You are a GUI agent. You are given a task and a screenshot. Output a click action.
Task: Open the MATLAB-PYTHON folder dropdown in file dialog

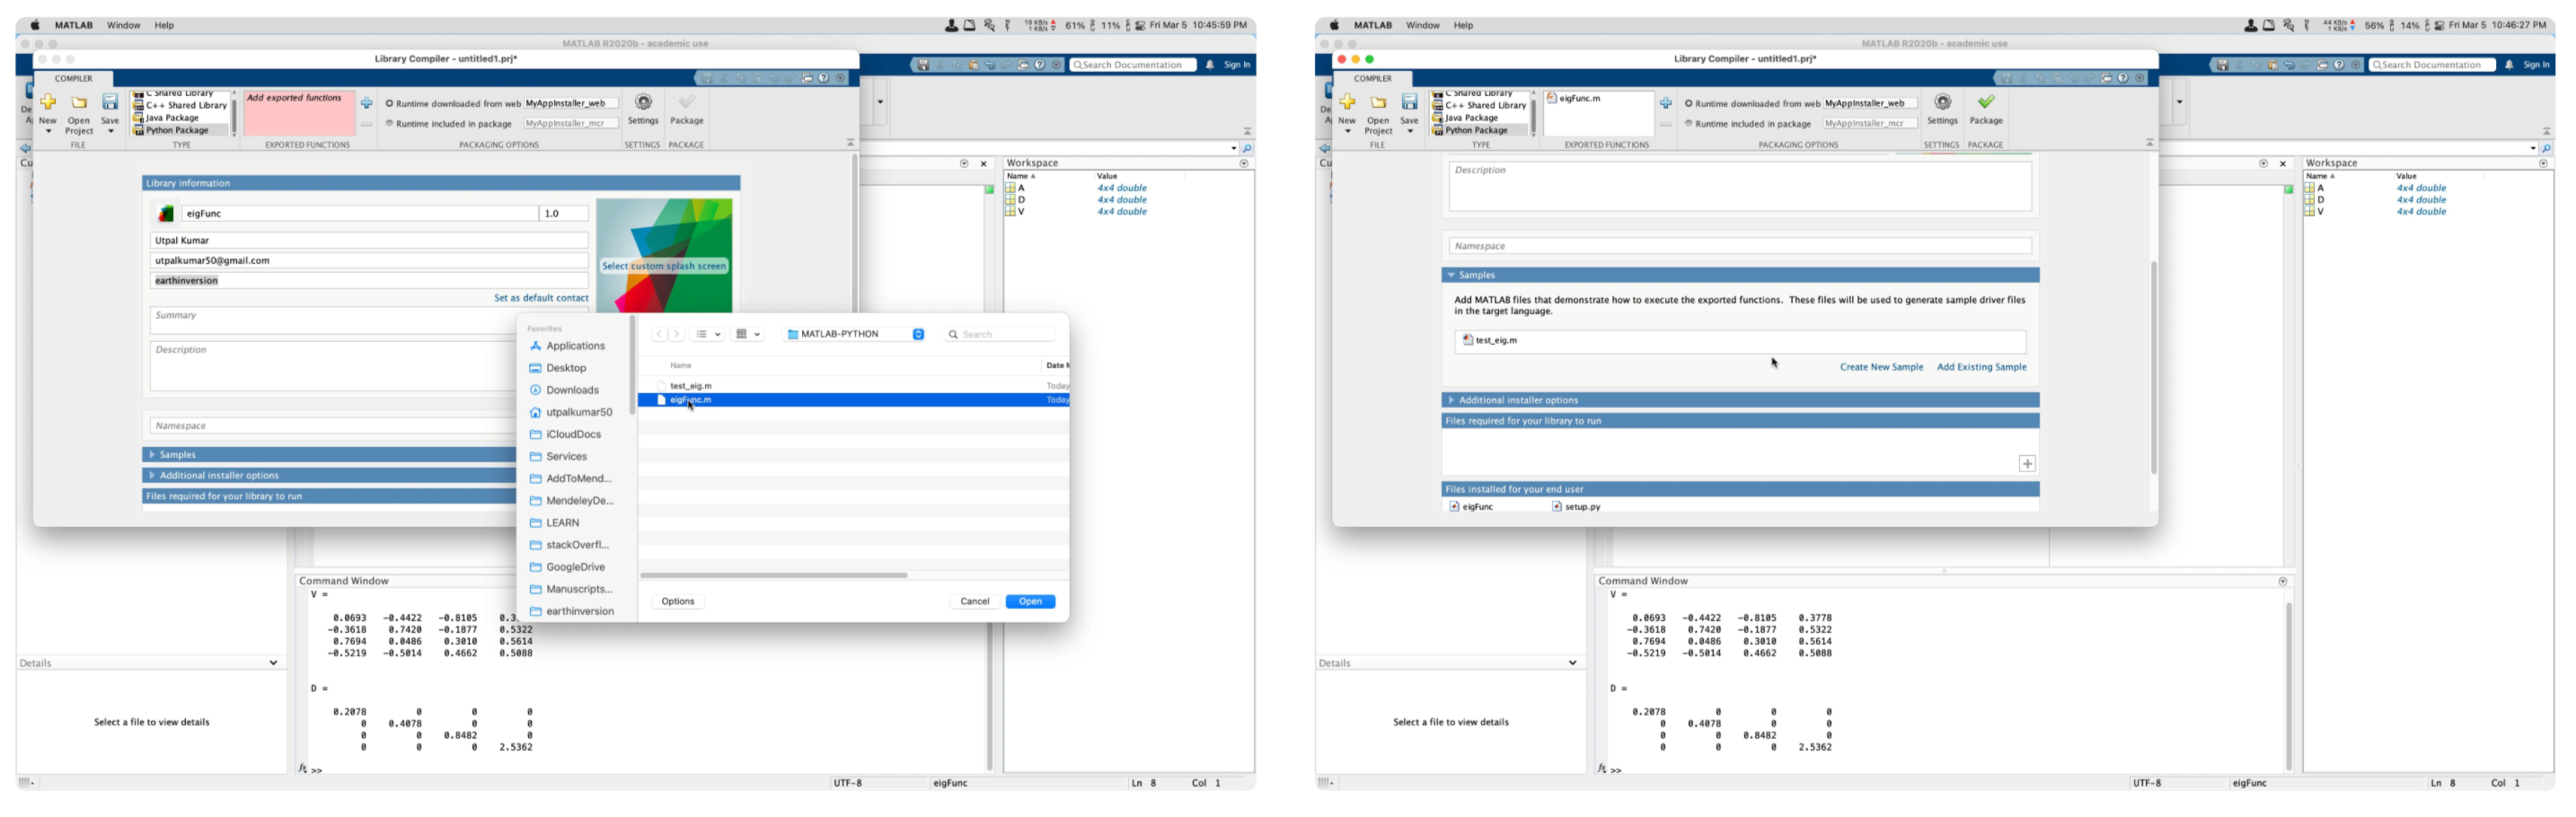pos(855,334)
